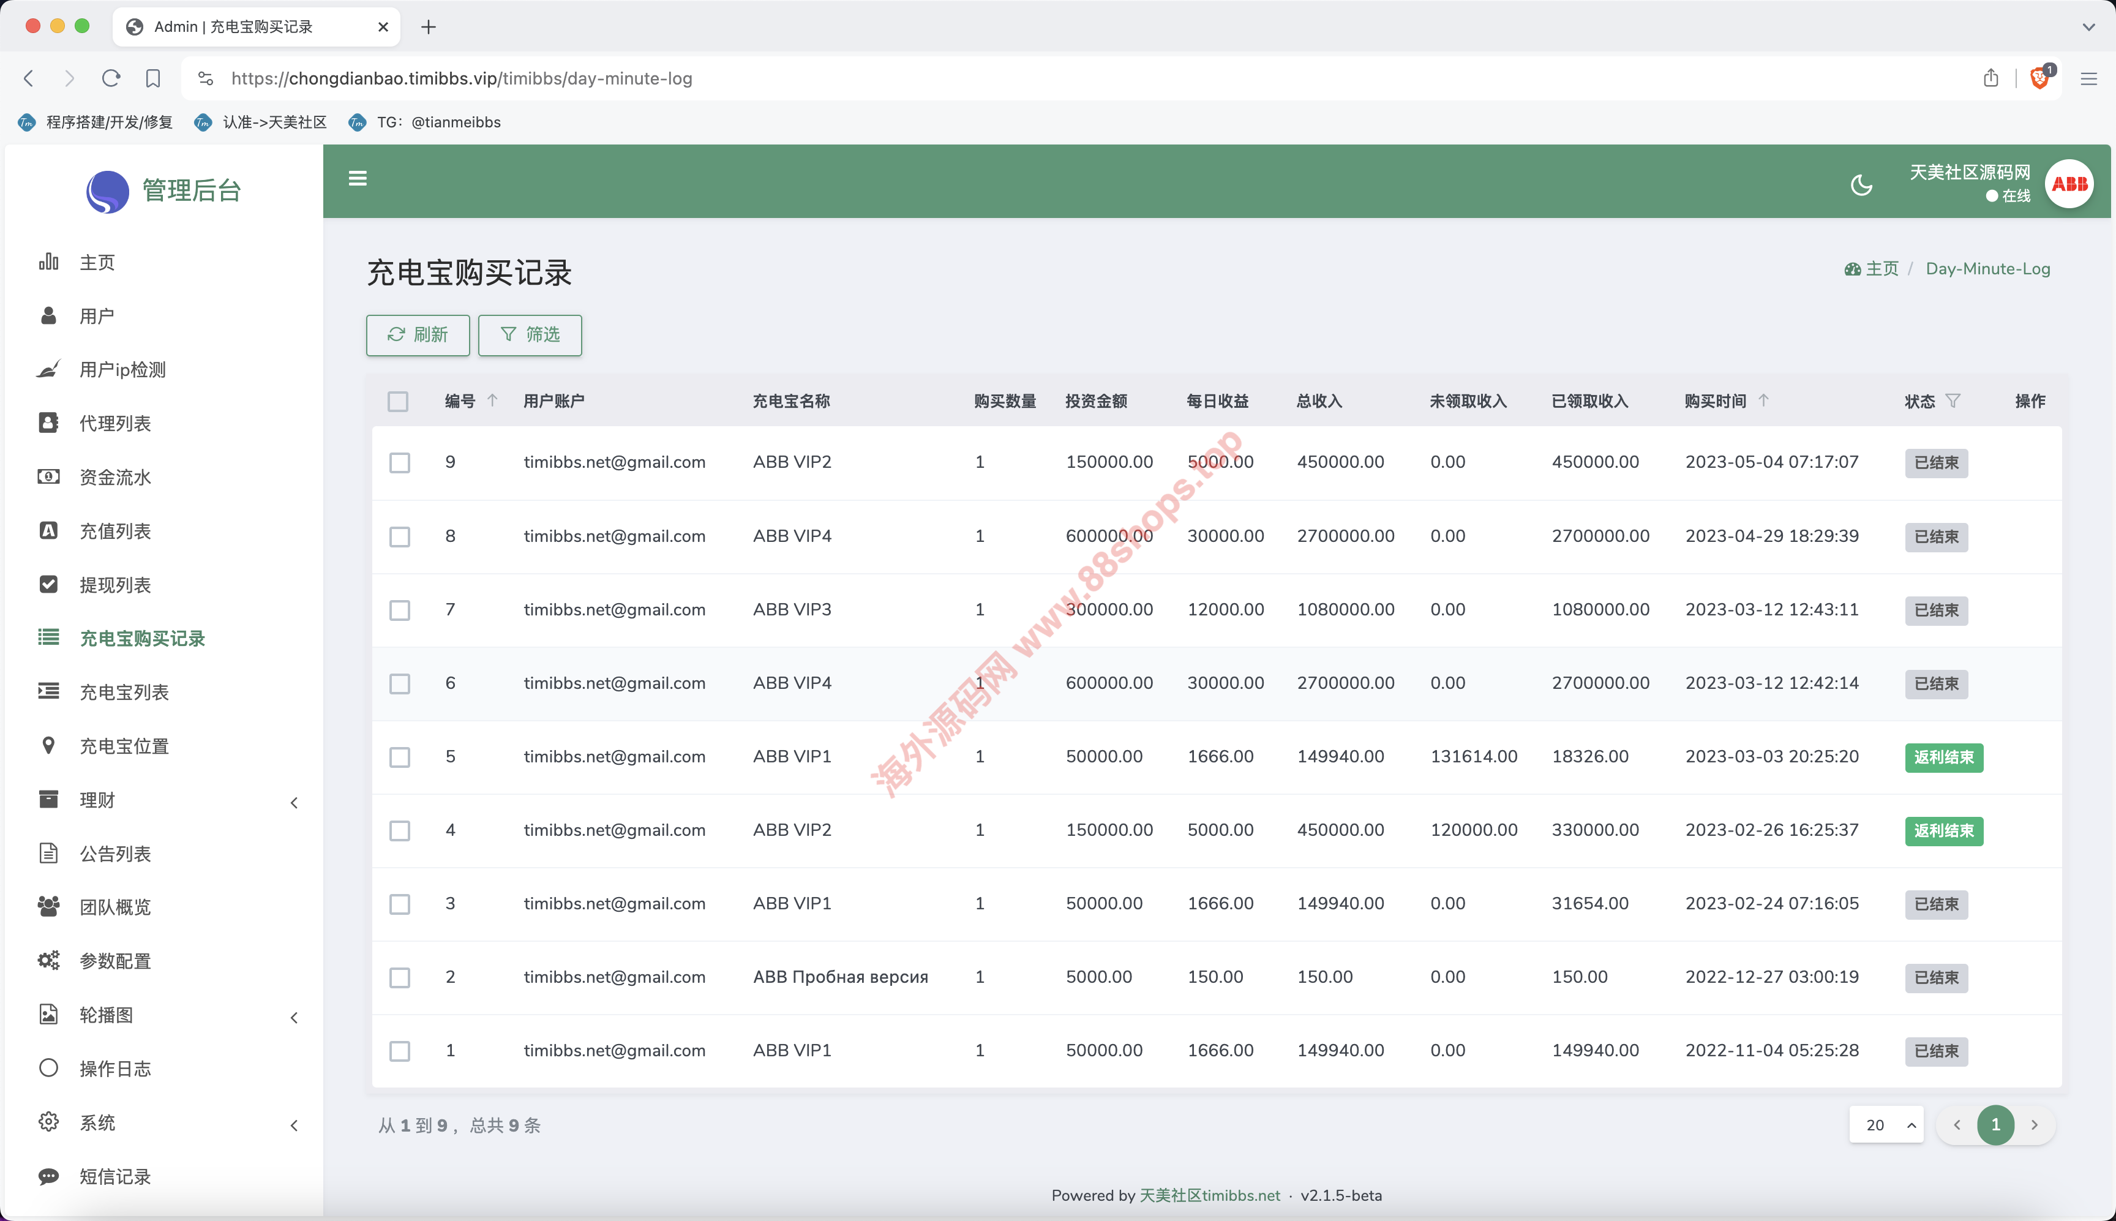
Task: Select checkbox for record number 9
Action: pos(399,463)
